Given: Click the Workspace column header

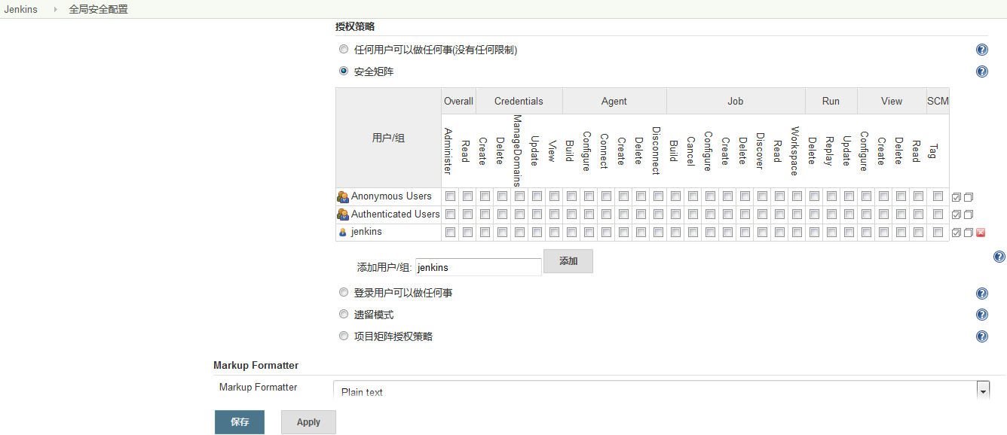Looking at the screenshot, I should (795, 151).
